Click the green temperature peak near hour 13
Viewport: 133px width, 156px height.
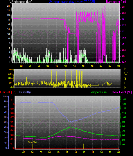coord(71,127)
